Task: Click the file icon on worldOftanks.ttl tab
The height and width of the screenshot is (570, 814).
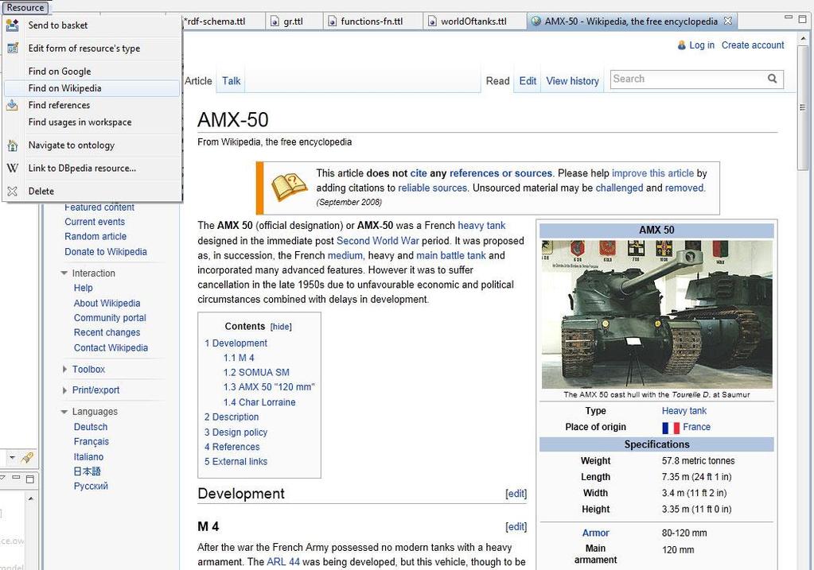Action: pos(432,21)
